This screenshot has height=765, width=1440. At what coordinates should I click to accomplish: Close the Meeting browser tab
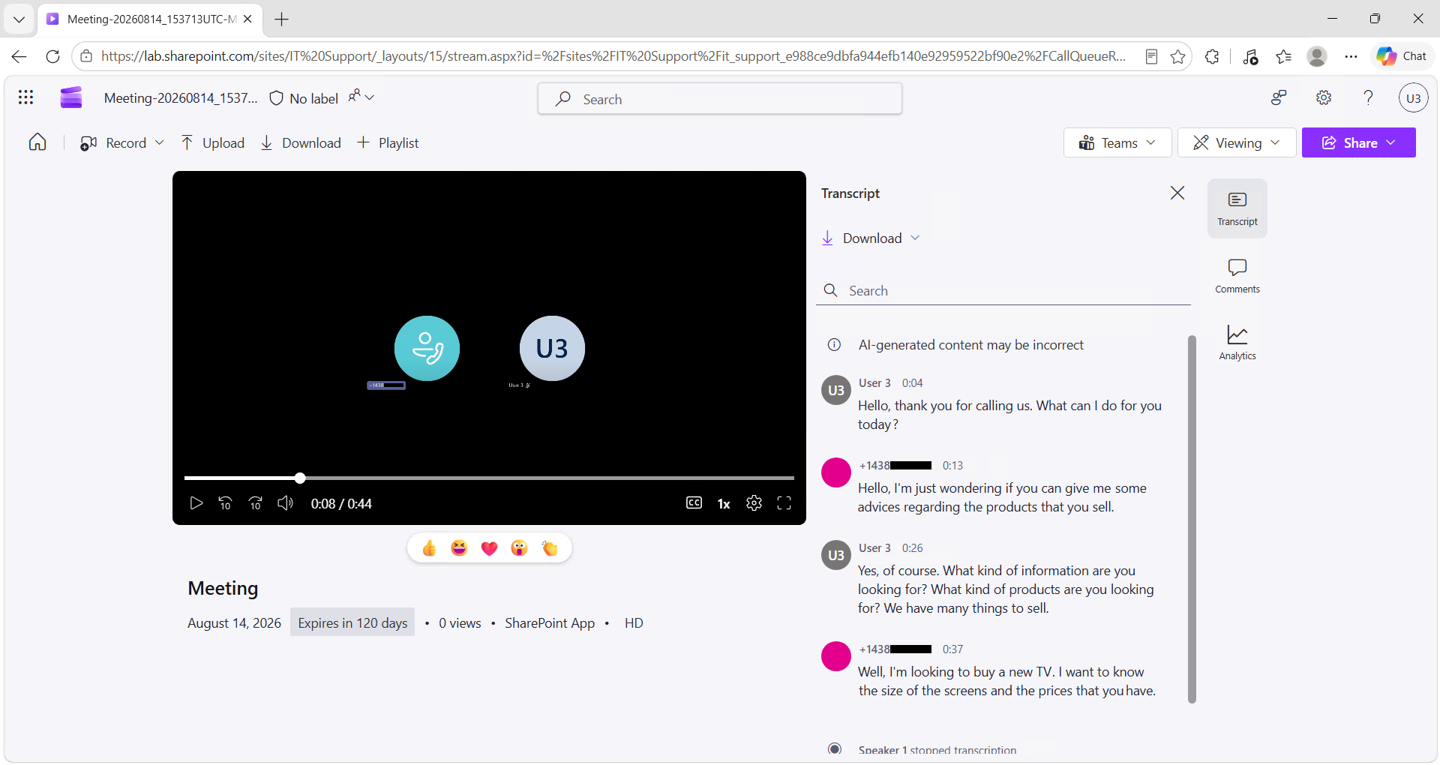(247, 19)
